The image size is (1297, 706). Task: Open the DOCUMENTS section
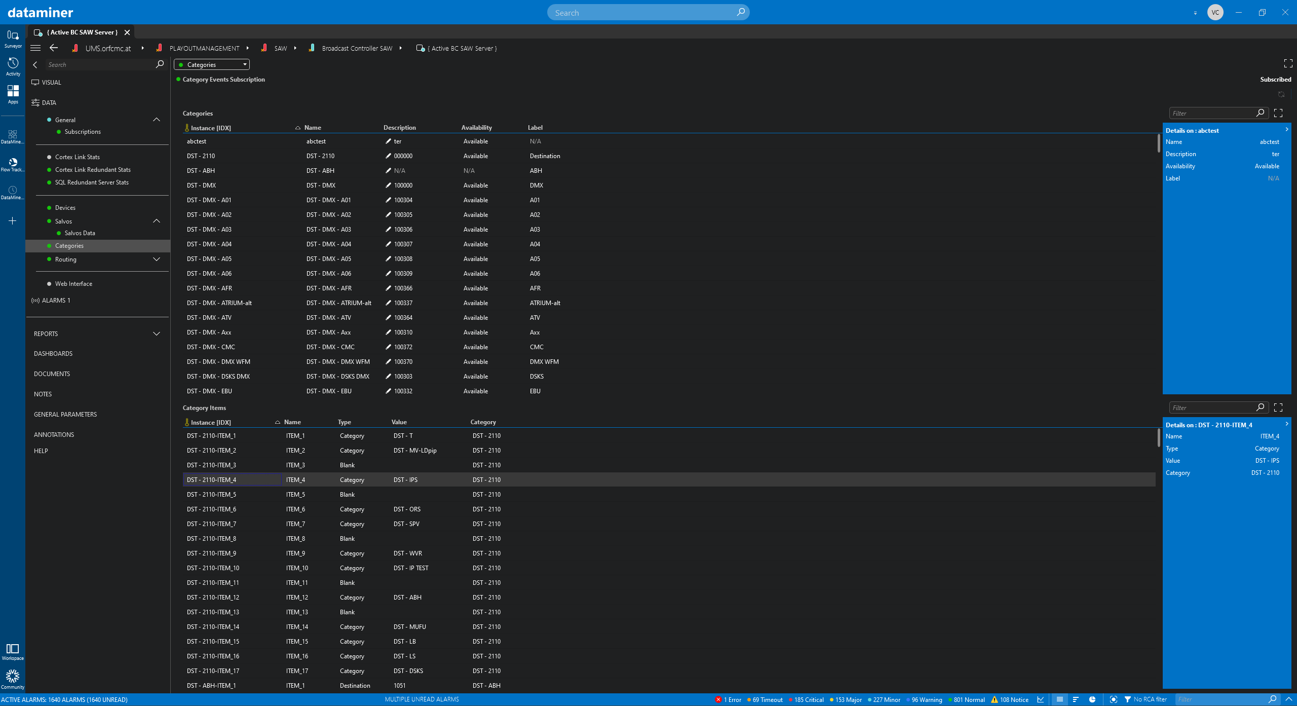pos(52,374)
